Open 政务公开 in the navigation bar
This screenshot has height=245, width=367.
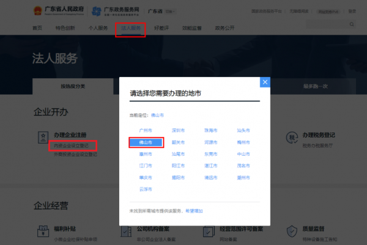pos(224,28)
